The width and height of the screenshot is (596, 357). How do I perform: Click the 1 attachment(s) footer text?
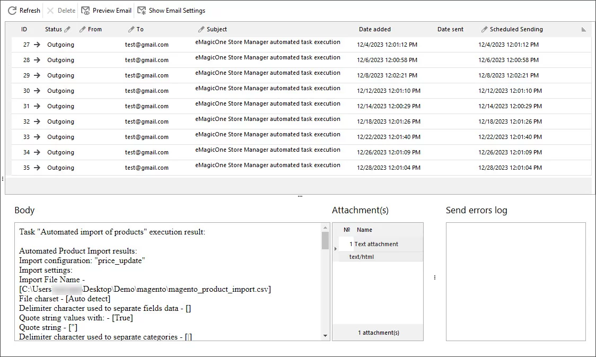click(x=379, y=333)
